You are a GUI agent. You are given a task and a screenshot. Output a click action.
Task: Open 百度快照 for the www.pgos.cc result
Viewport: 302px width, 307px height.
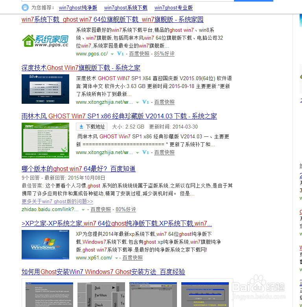coord(139,53)
